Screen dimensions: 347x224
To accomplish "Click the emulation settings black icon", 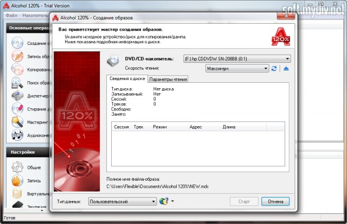I will click(18, 205).
